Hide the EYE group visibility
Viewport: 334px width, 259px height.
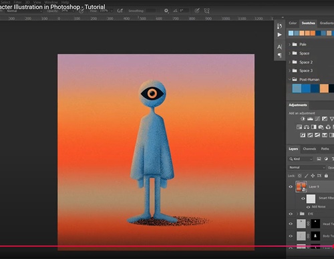pyautogui.click(x=291, y=214)
